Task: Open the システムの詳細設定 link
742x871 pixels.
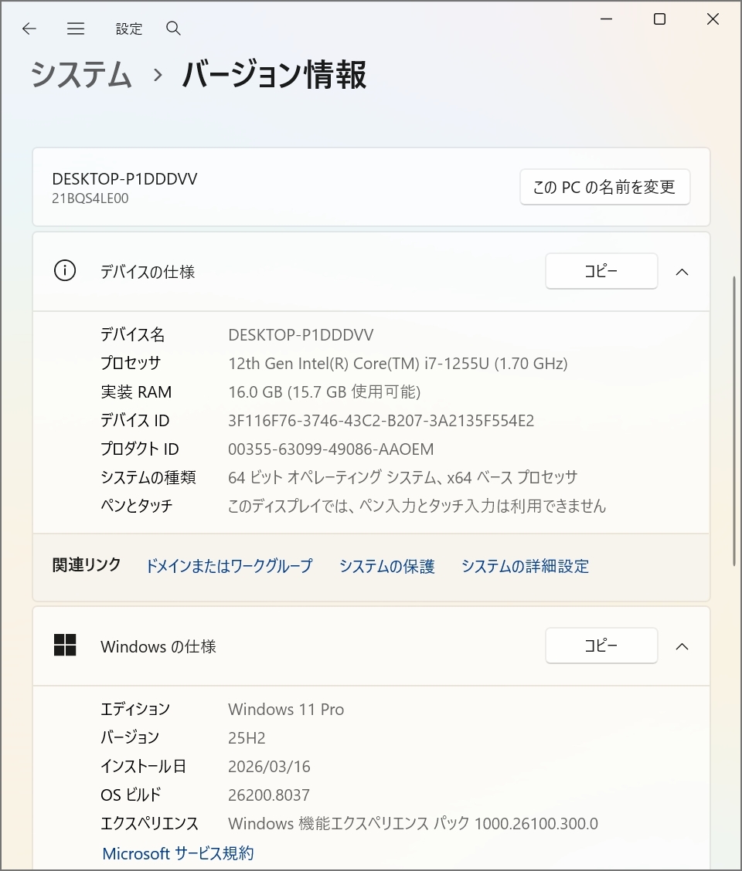Action: 525,566
